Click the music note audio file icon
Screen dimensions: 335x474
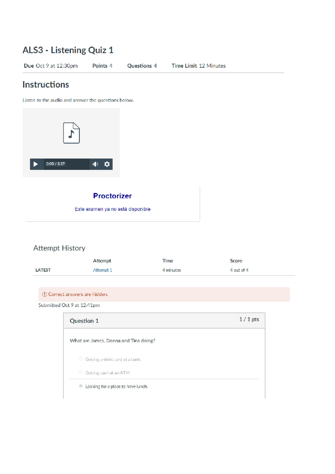coord(71,133)
